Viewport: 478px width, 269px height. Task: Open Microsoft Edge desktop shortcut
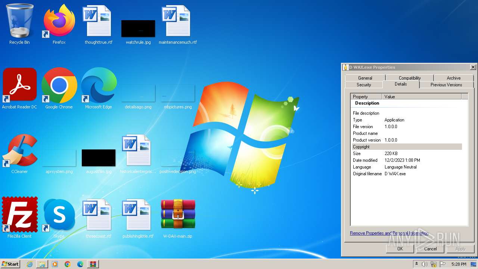(99, 89)
